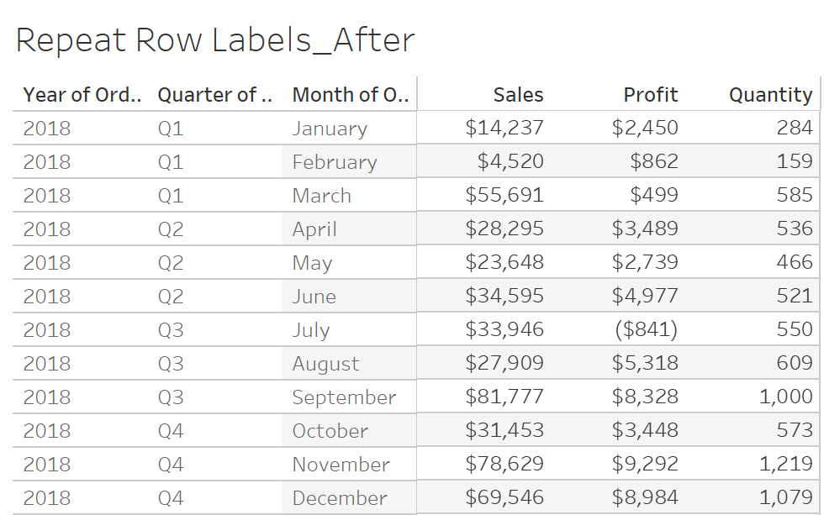The height and width of the screenshot is (515, 824).
Task: Select the Year of Order column header
Action: (x=82, y=95)
